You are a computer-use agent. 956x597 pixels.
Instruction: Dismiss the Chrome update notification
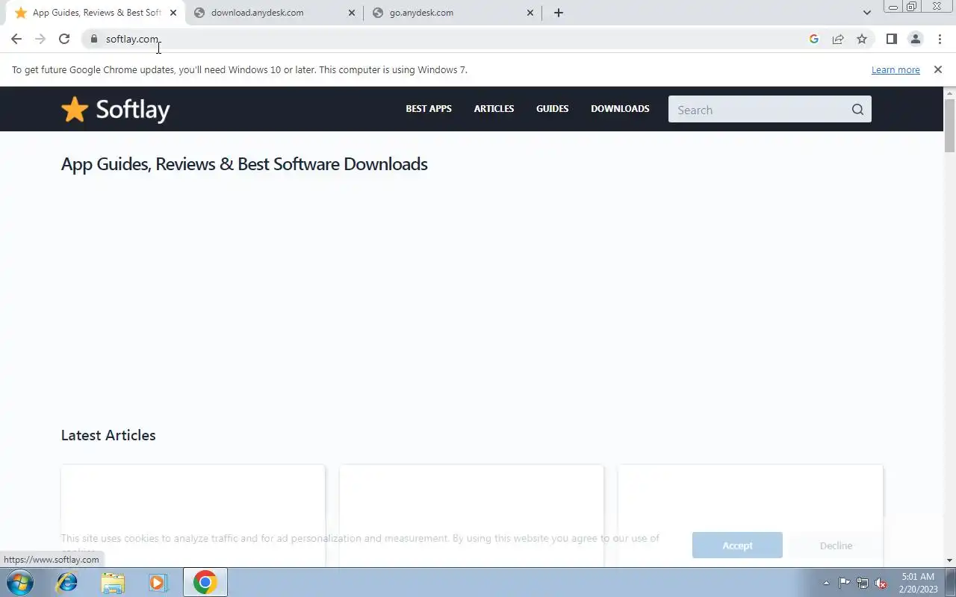tap(938, 69)
